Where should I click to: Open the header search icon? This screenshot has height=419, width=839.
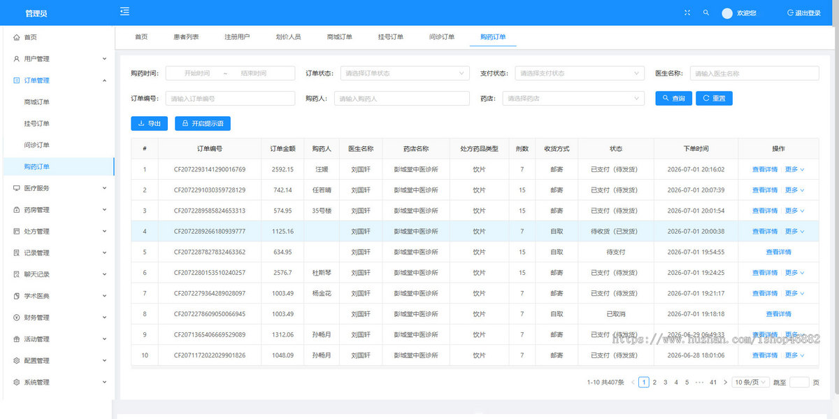[x=706, y=13]
